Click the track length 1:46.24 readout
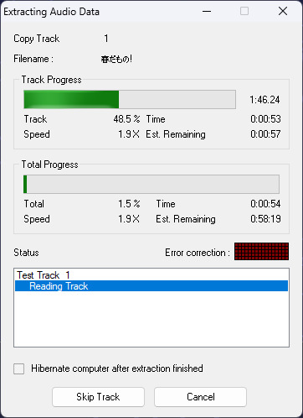The height and width of the screenshot is (418, 303). [x=264, y=100]
